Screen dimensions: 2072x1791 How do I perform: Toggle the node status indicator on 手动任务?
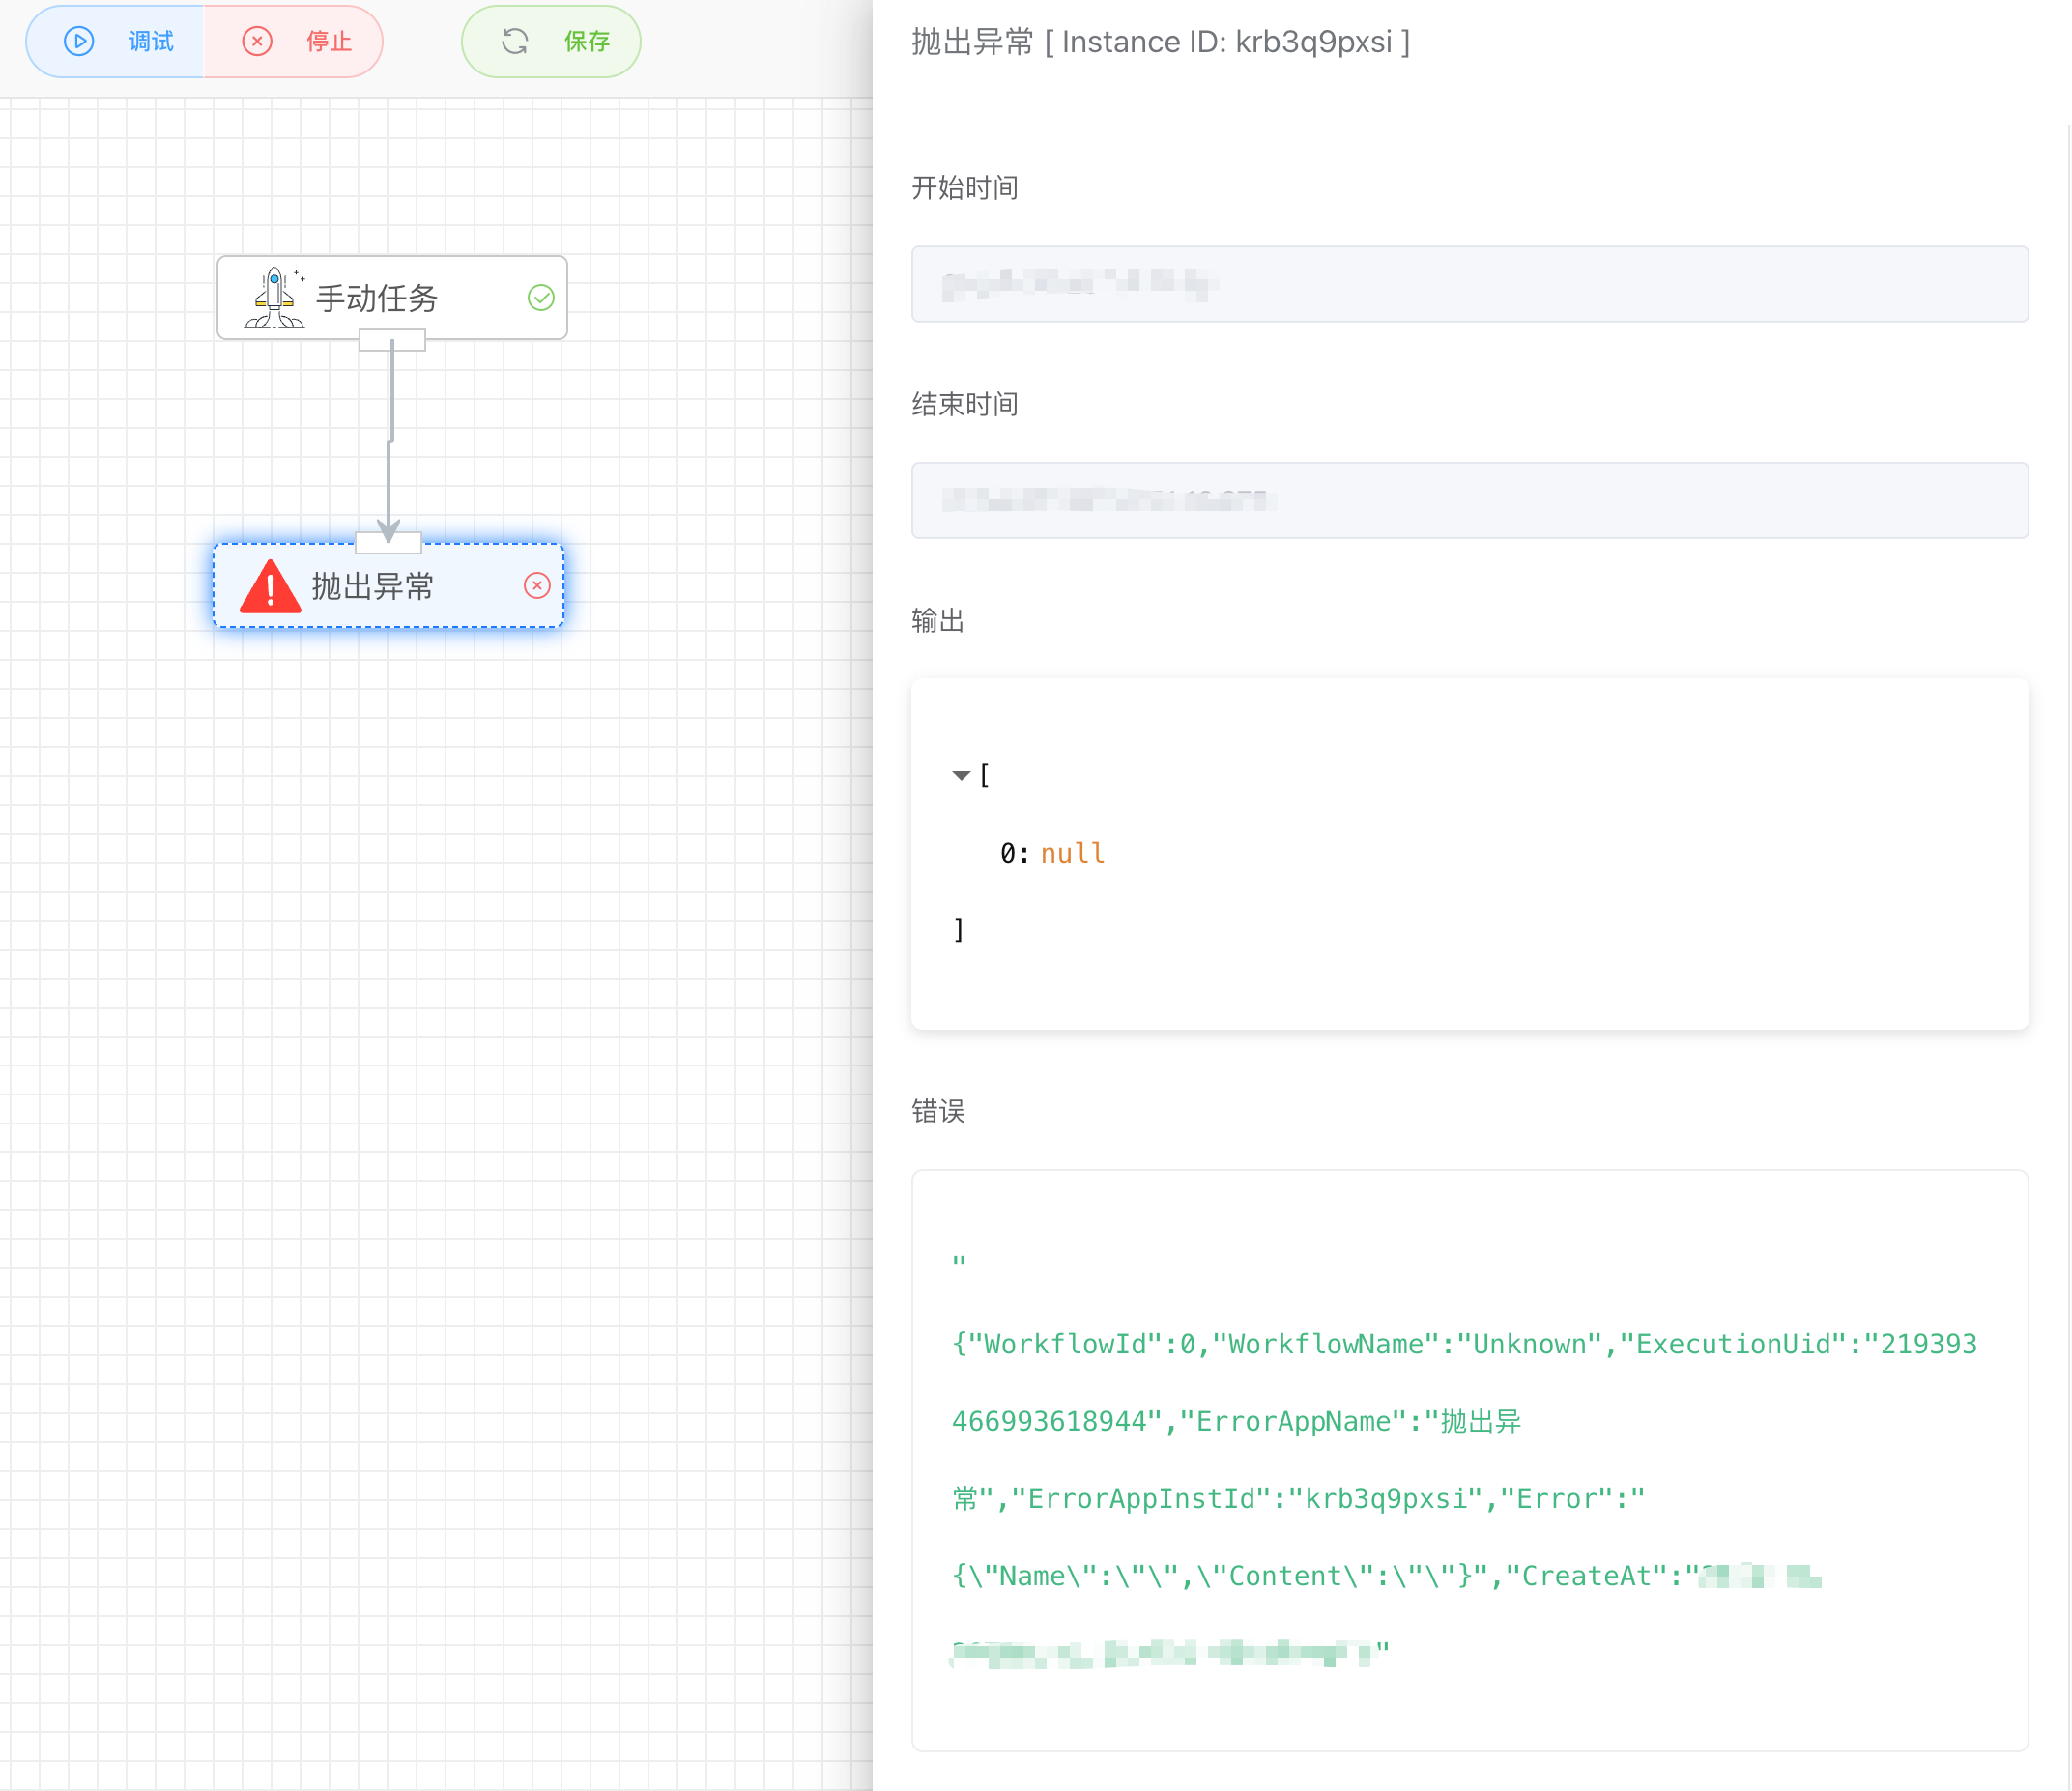(x=541, y=297)
